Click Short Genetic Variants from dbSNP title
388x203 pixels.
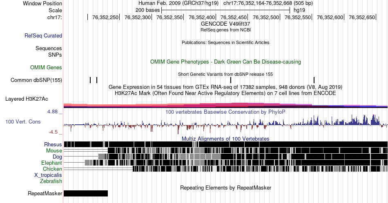(225, 74)
